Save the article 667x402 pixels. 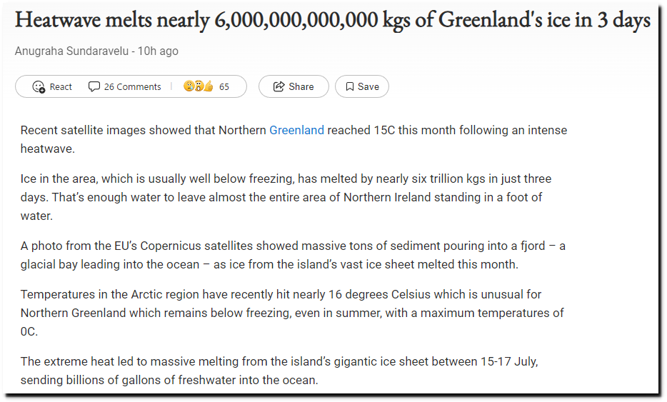pos(361,86)
